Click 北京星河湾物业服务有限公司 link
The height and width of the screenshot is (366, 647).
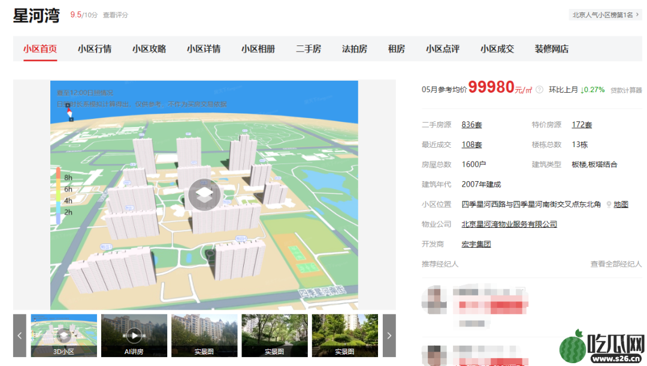[509, 224]
